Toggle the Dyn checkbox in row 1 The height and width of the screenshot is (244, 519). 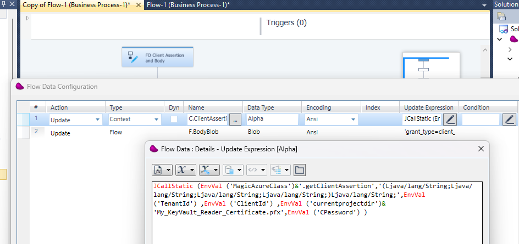point(174,119)
